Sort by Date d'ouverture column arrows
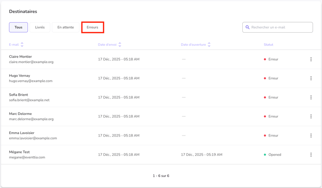 209,45
